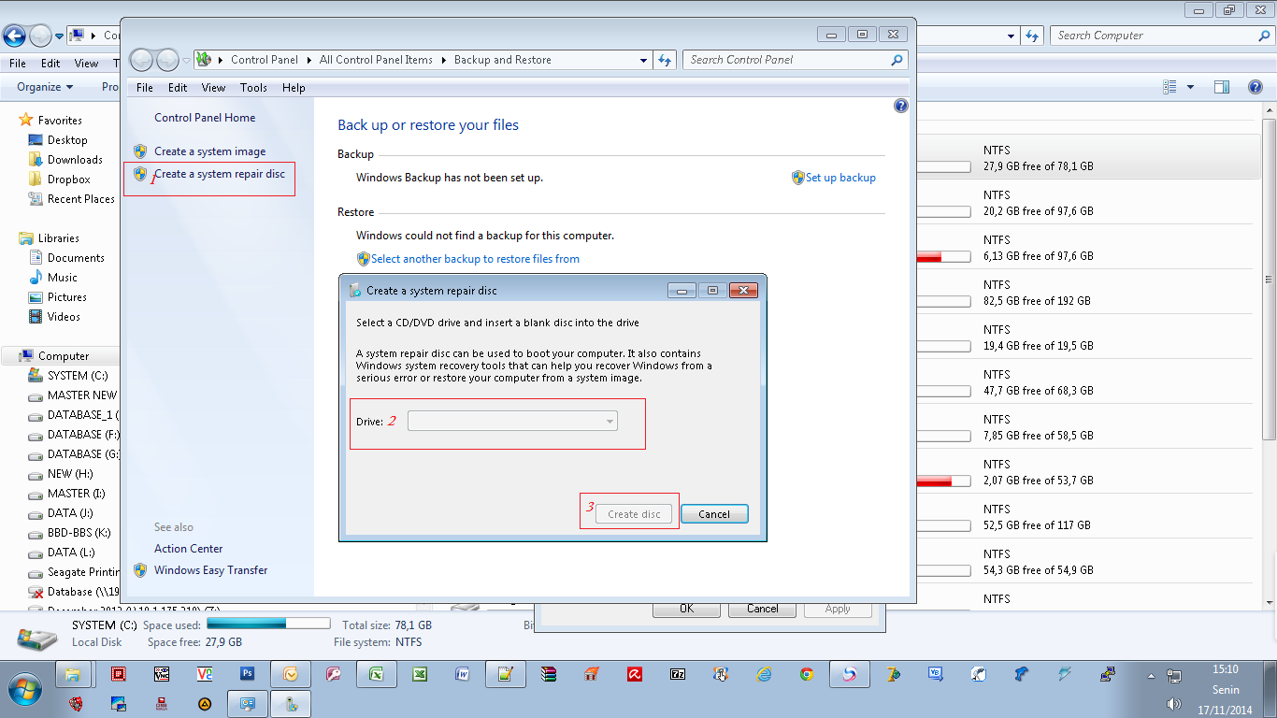
Task: Click the Back arrow in the Control Panel window
Action: (140, 60)
